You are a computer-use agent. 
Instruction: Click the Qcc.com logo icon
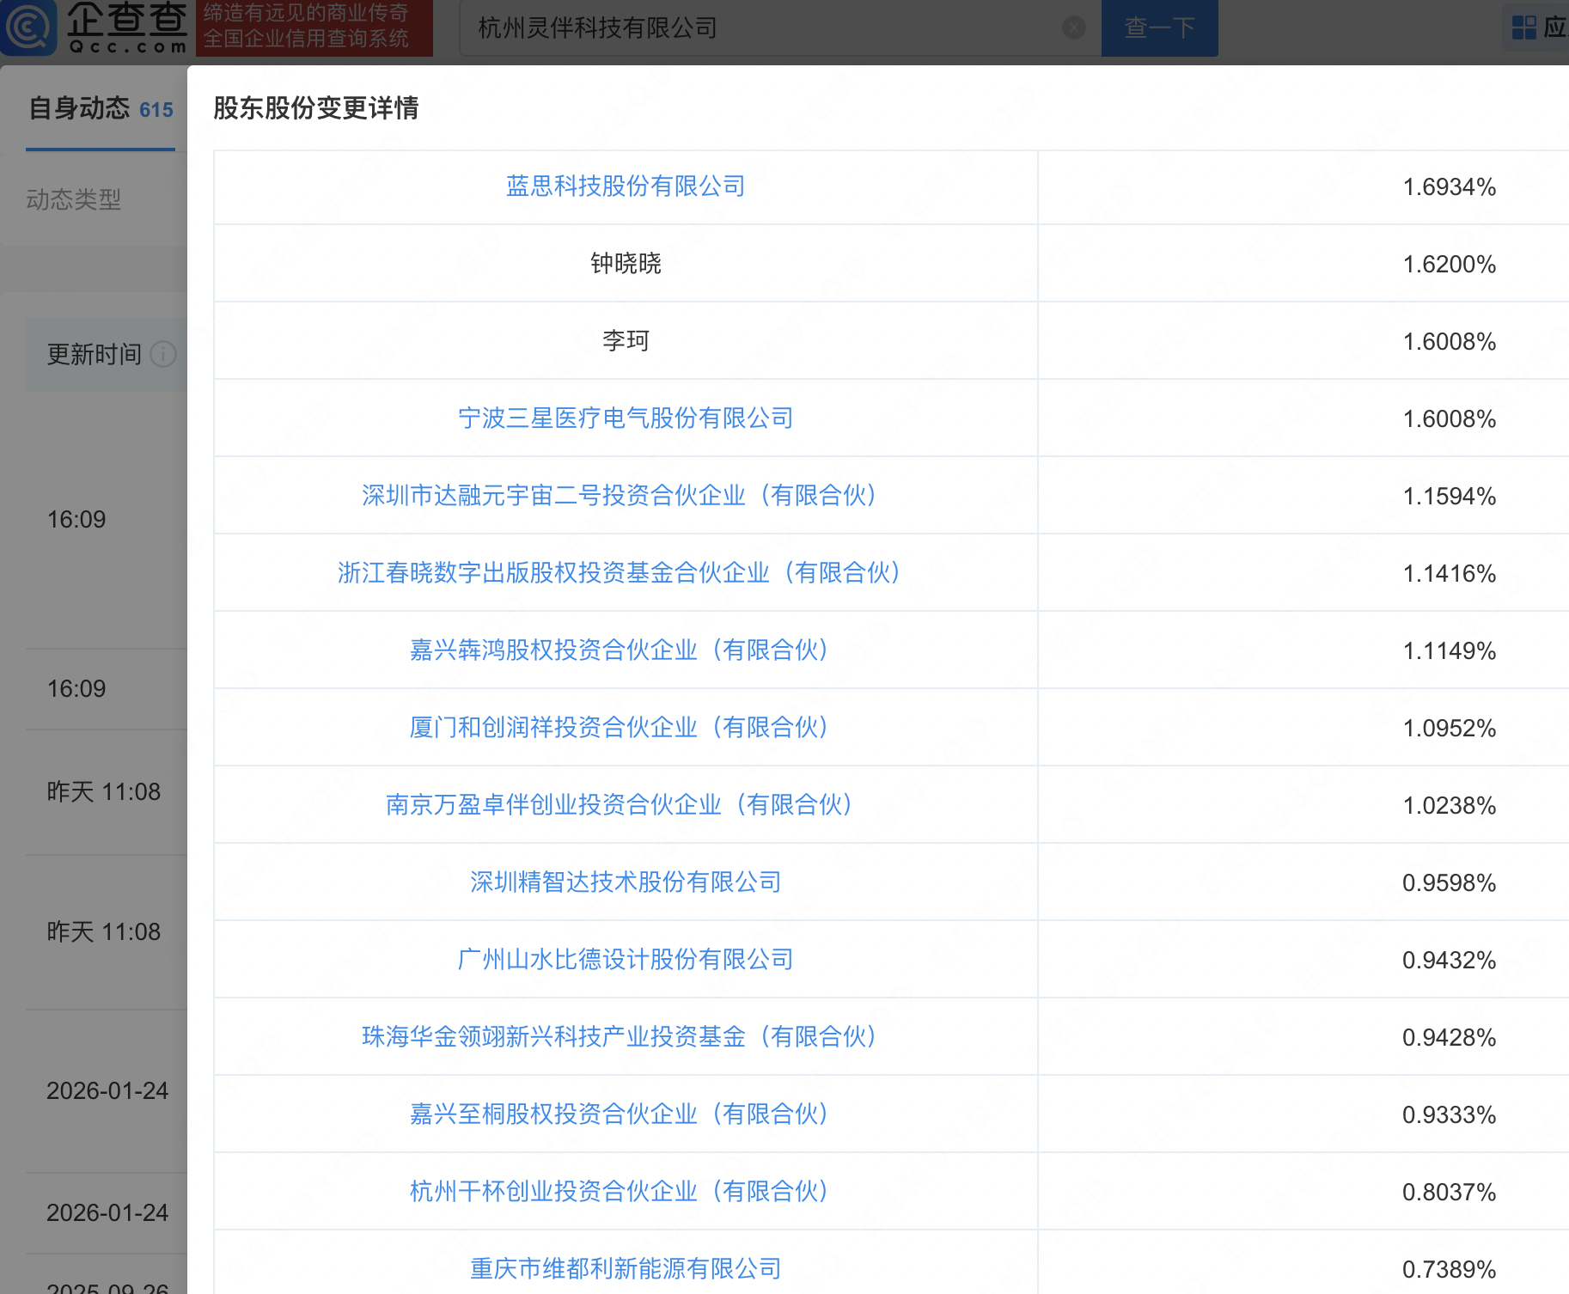[29, 27]
